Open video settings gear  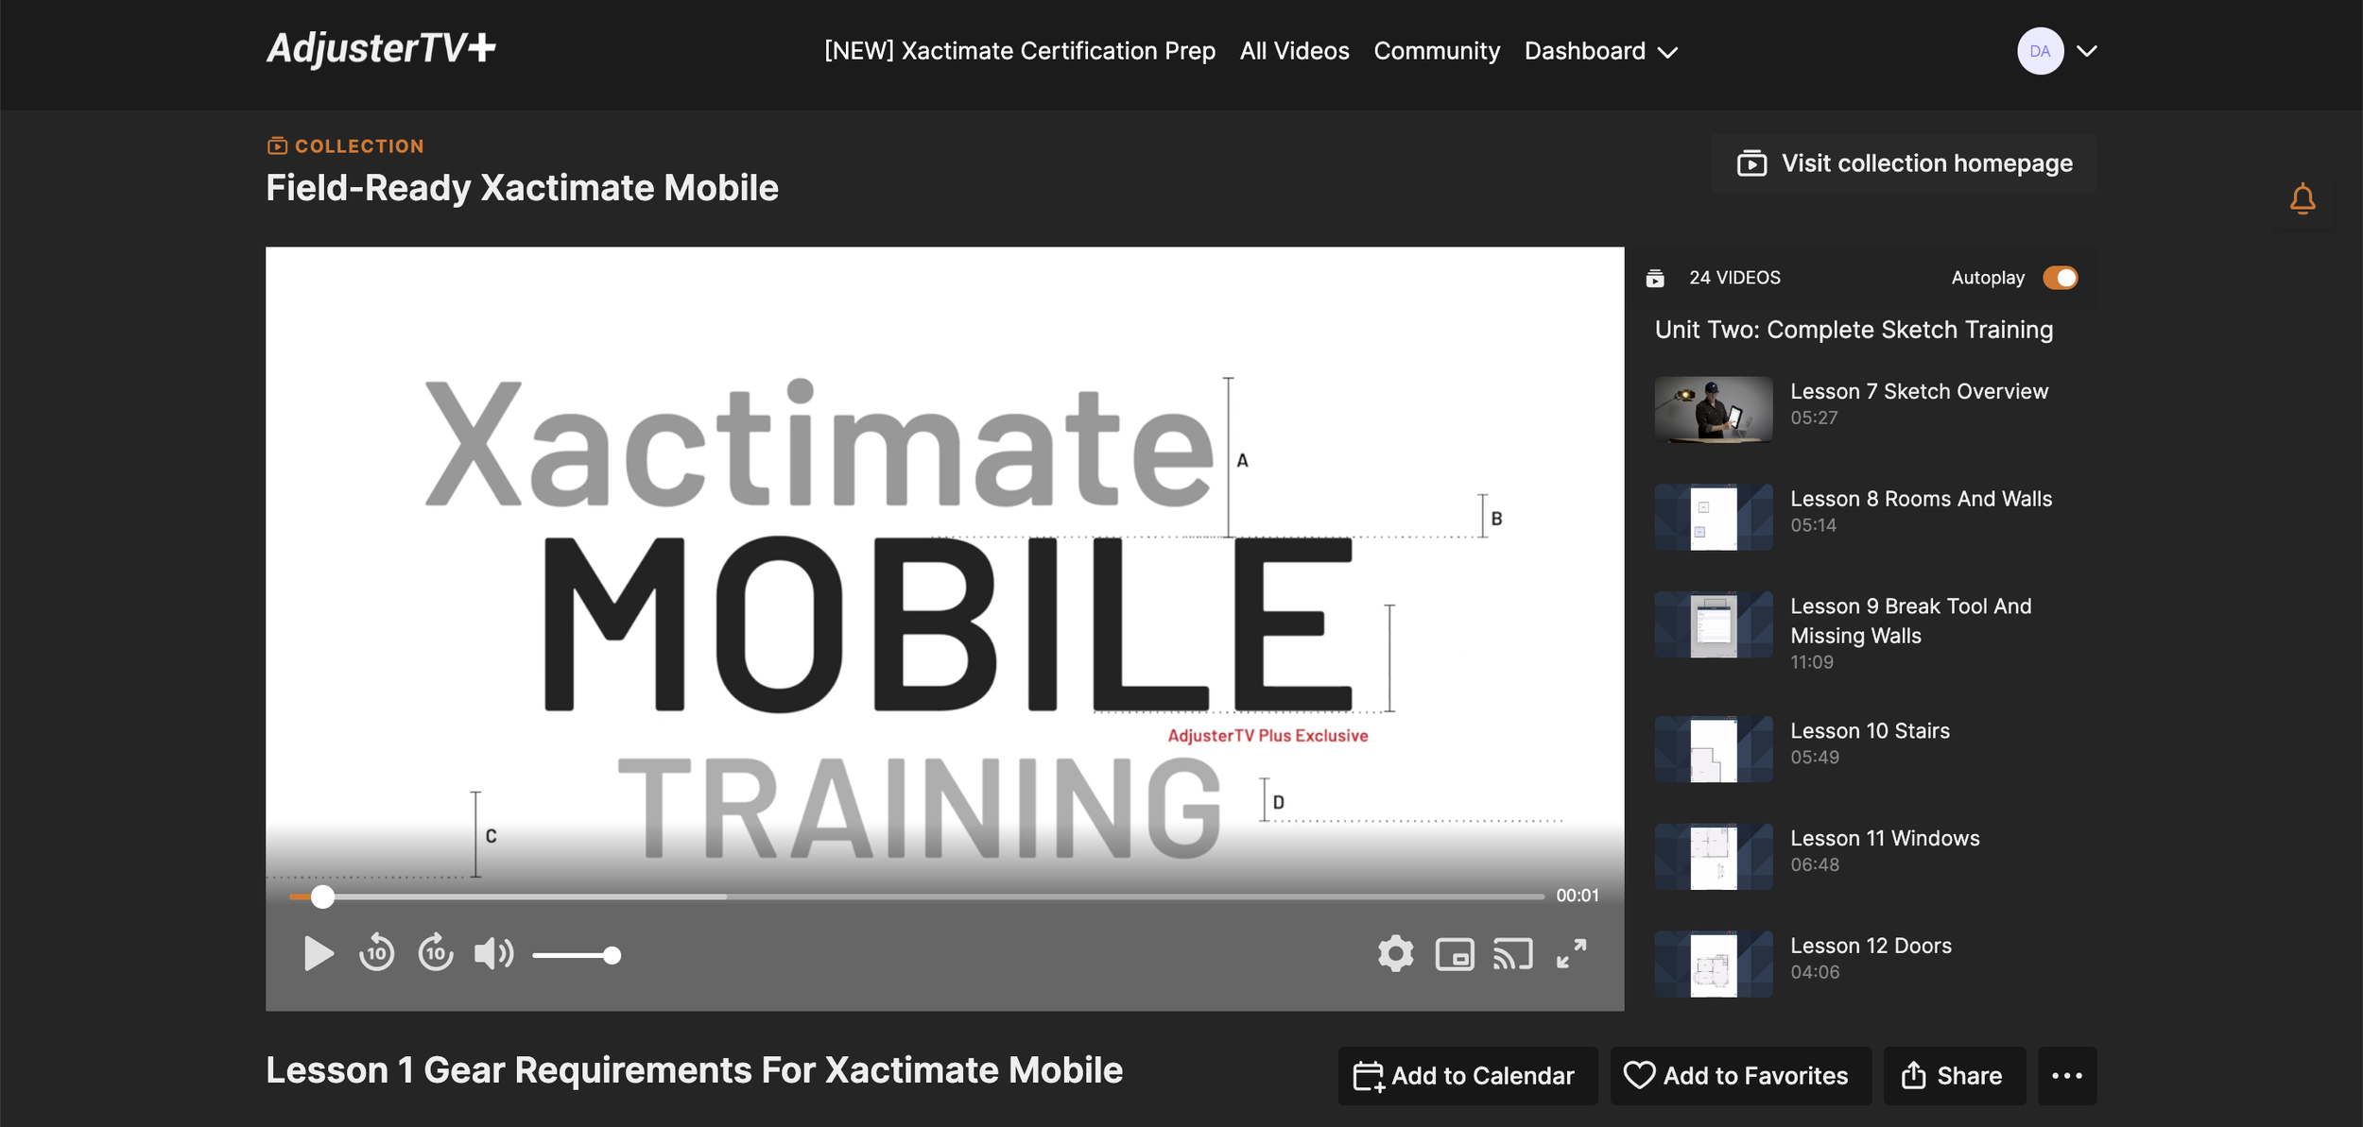1395,954
